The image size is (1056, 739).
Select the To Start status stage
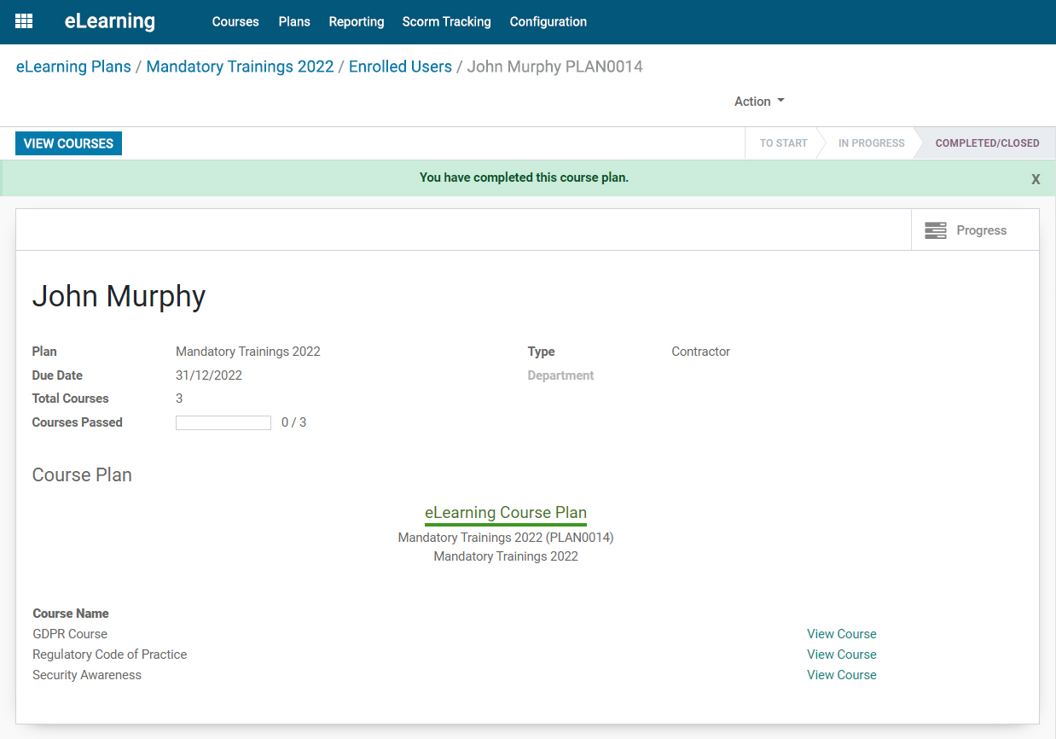[x=783, y=143]
